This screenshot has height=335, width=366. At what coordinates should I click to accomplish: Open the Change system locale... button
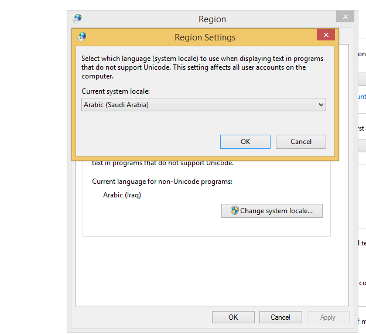[272, 211]
